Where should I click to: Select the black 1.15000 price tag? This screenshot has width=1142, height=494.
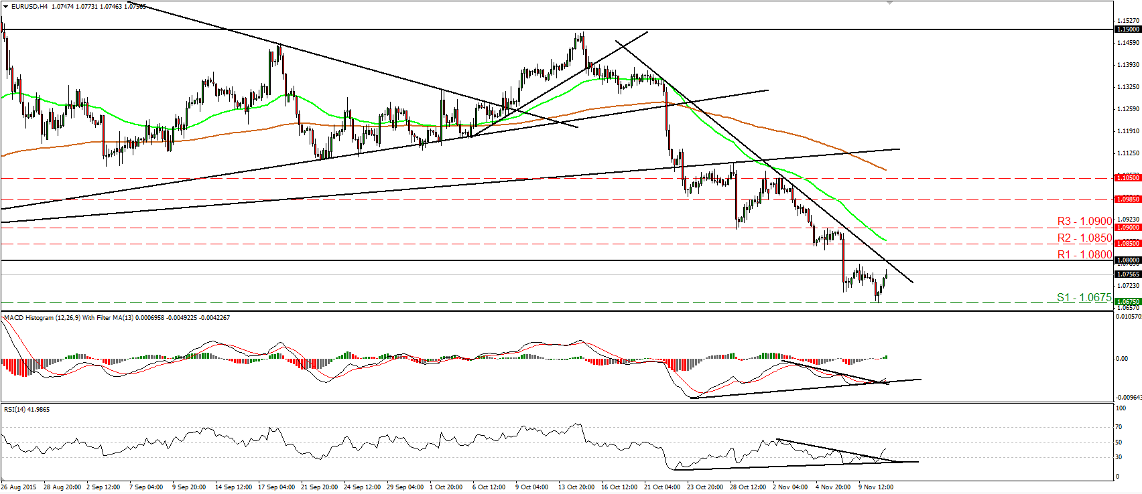pos(1127,29)
